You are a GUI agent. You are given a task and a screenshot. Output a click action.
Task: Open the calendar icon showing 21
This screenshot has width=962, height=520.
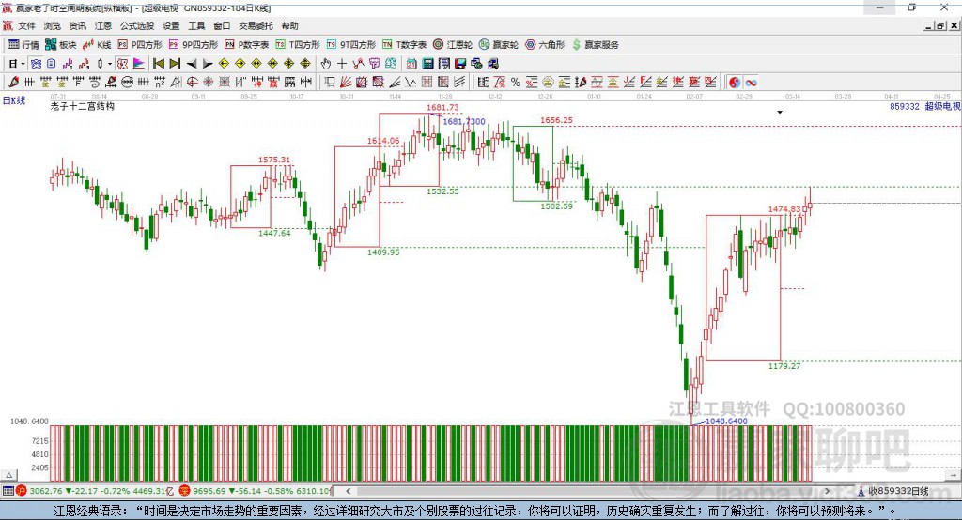click(x=411, y=64)
